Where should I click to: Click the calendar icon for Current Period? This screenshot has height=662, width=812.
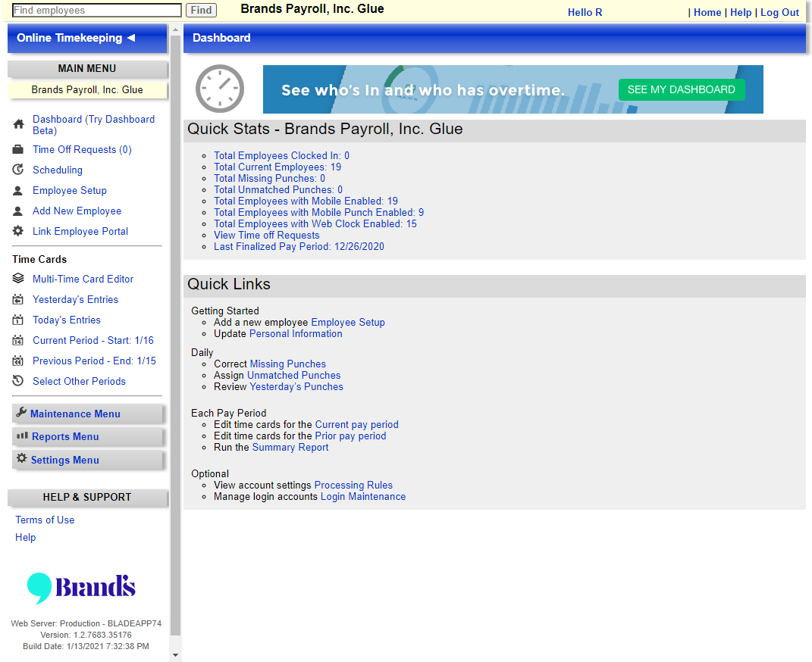tap(17, 340)
